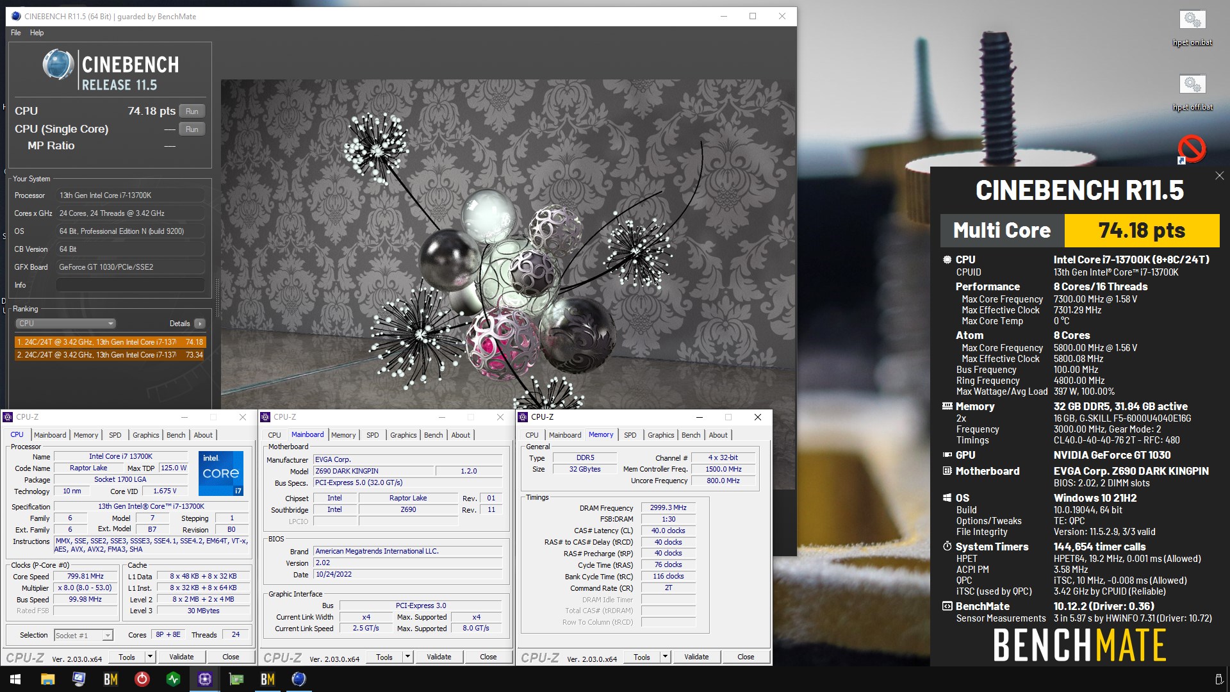Run the CPU Single Core benchmark
1230x692 pixels.
pyautogui.click(x=192, y=129)
